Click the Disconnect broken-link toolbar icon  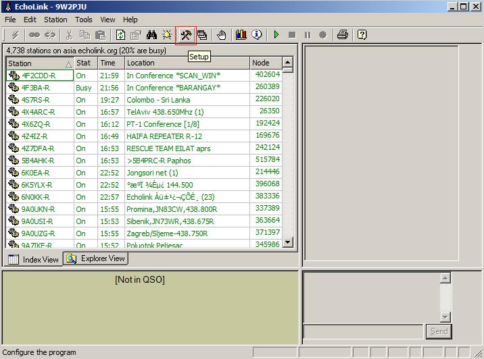[50, 35]
